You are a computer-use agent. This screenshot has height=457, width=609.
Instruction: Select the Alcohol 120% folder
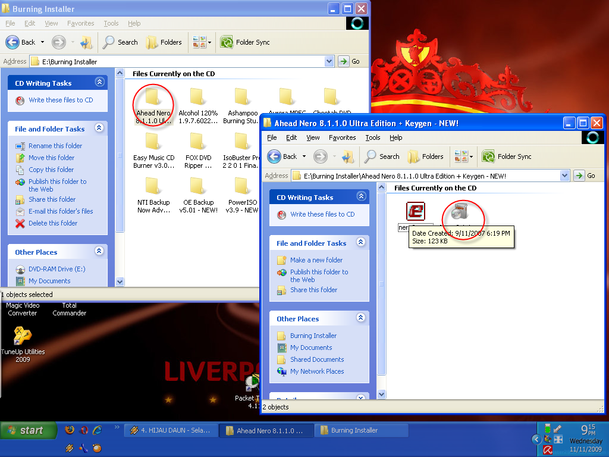point(198,106)
